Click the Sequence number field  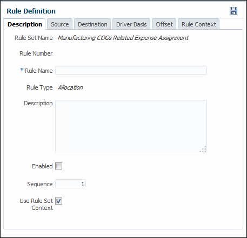70,184
